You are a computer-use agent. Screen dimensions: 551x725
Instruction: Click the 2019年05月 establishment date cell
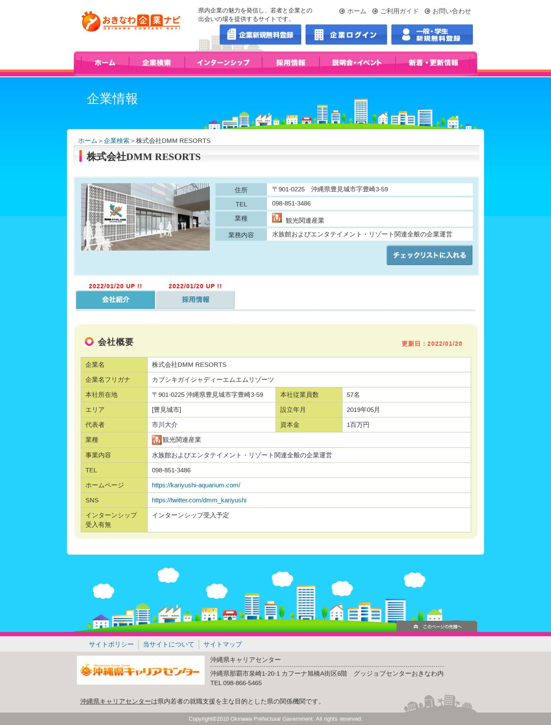point(406,410)
